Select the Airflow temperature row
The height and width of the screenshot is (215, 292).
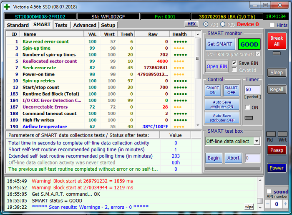pos(101,126)
